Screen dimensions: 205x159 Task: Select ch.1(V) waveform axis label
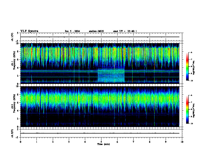click(x=12, y=37)
